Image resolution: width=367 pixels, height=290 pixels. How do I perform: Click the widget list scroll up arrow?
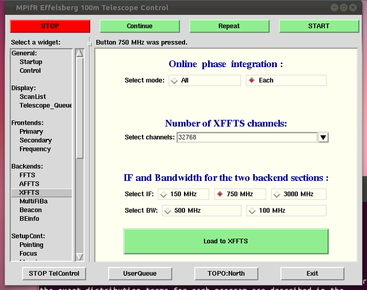[x=80, y=53]
